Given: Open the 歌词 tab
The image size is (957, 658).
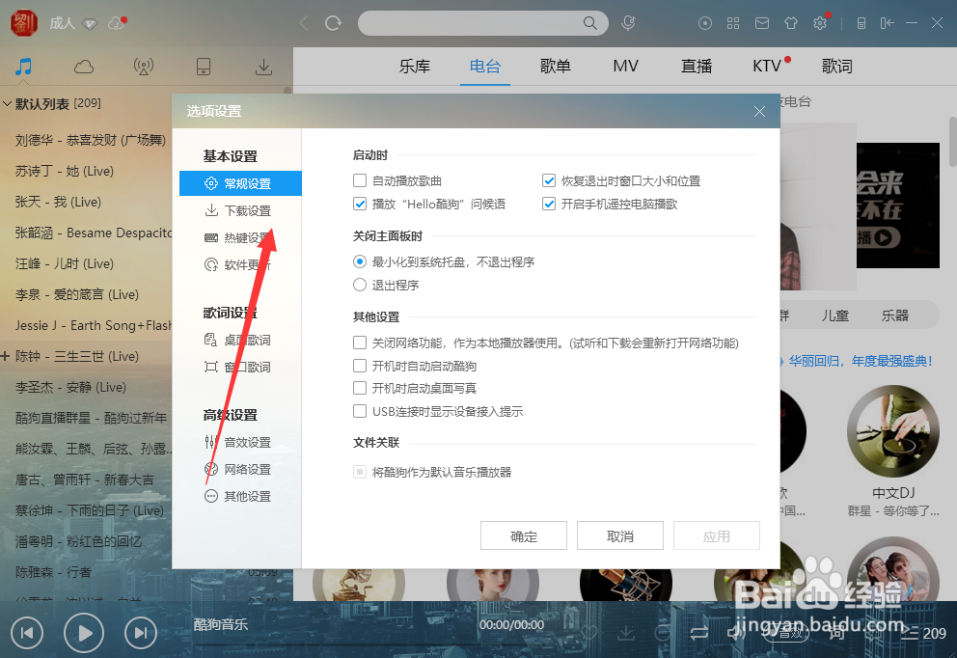Looking at the screenshot, I should pos(836,66).
